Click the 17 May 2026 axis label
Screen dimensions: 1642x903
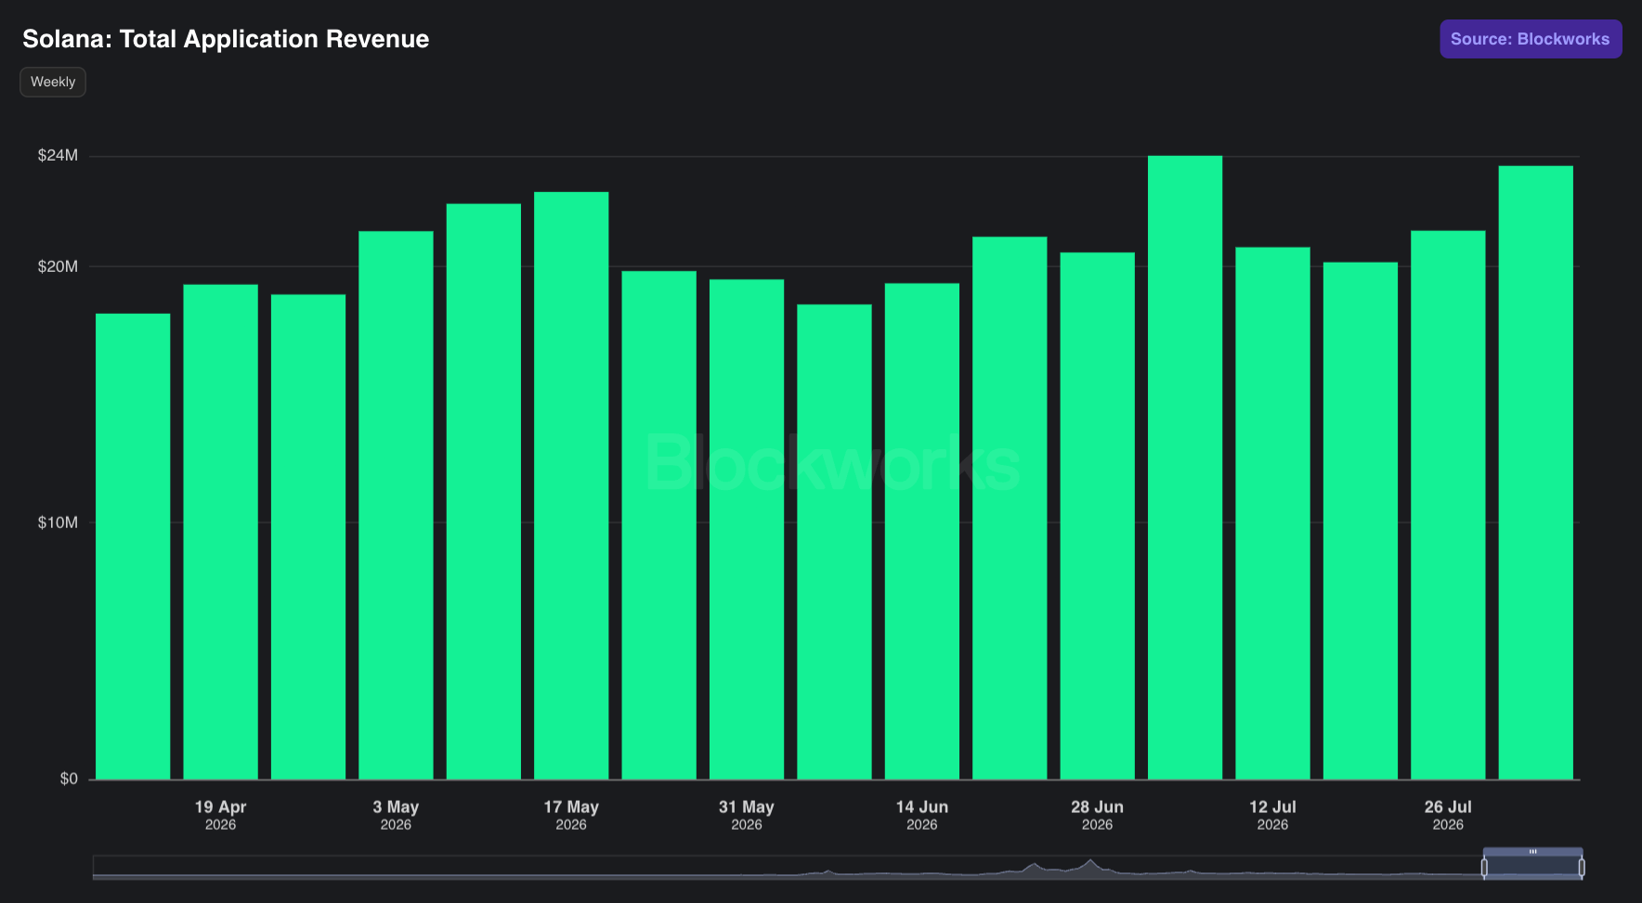571,815
